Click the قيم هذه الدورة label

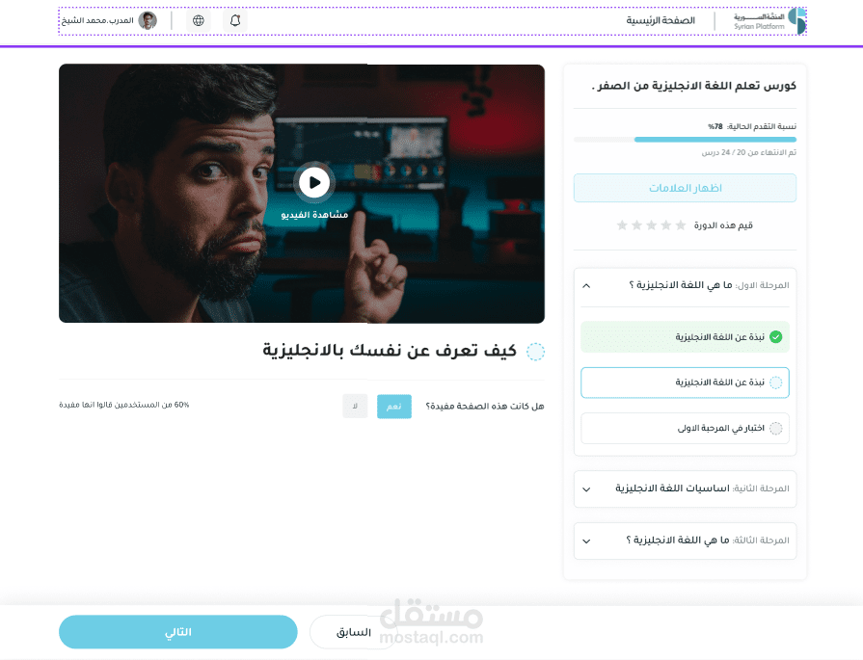(x=723, y=224)
